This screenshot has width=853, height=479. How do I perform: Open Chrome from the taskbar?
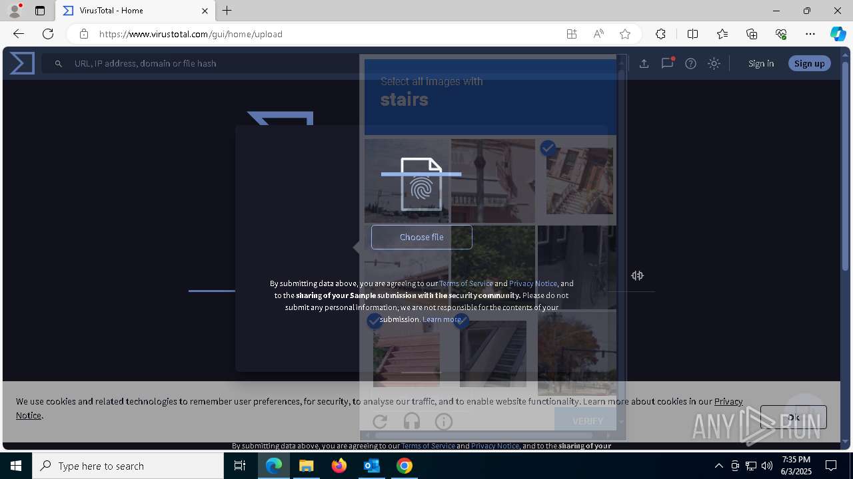pos(404,466)
